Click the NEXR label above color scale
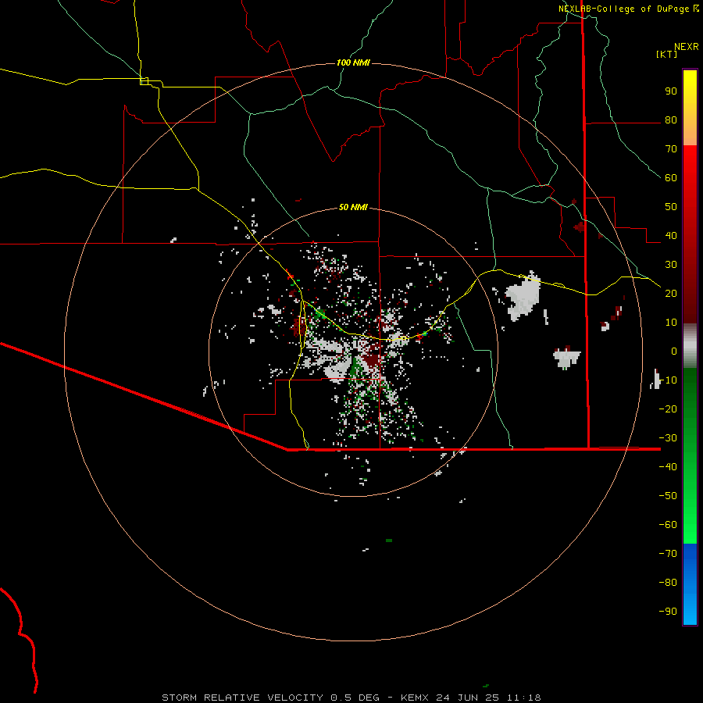The height and width of the screenshot is (703, 703). (687, 47)
